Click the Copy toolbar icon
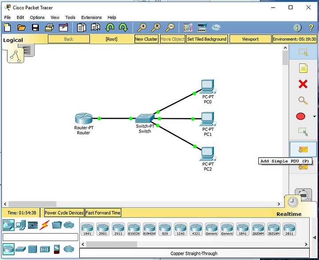Image resolution: width=319 pixels, height=260 pixels. point(82,27)
